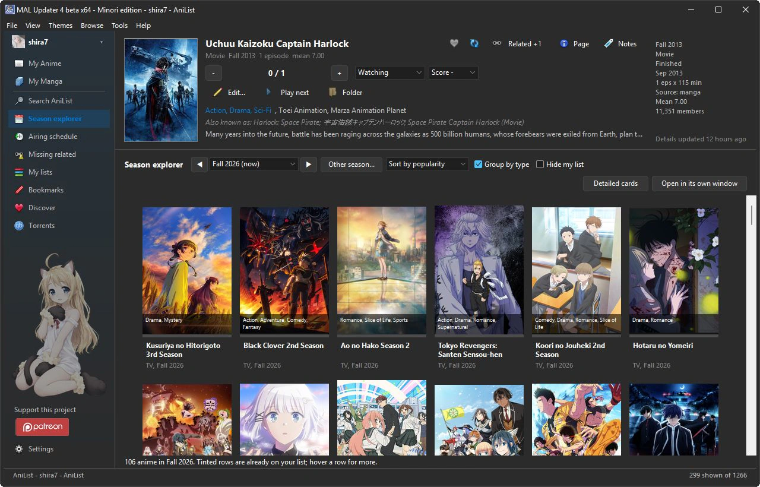Open My Manga list icon

[19, 81]
